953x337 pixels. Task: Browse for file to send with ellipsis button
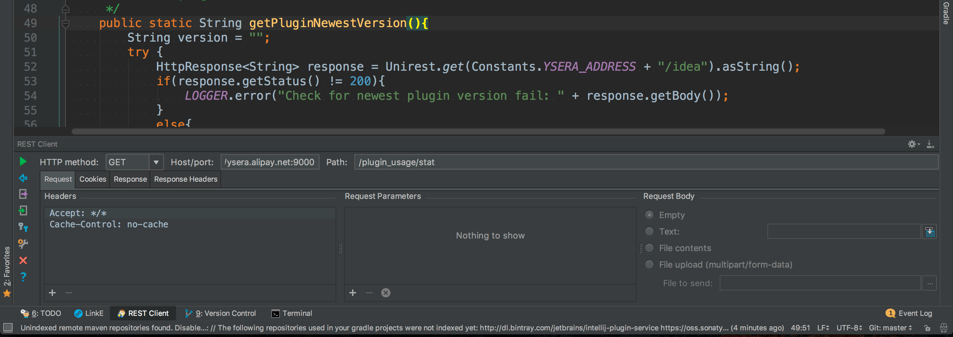pyautogui.click(x=929, y=283)
